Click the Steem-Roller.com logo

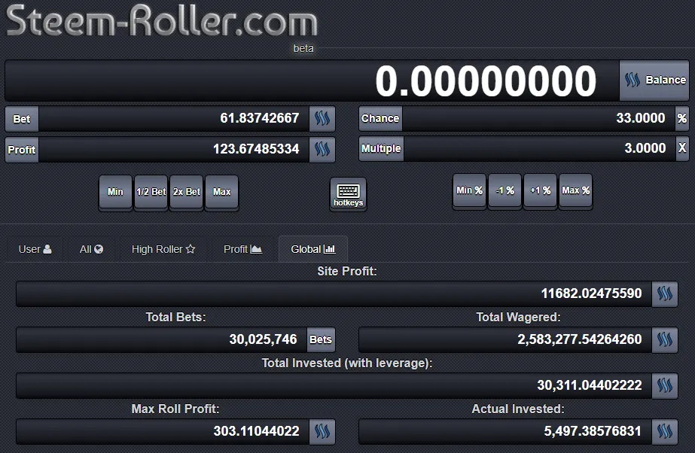click(x=162, y=20)
